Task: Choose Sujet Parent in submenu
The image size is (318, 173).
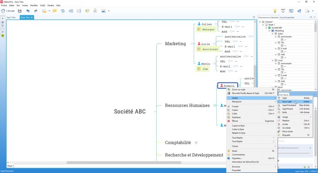Action: tap(295, 109)
